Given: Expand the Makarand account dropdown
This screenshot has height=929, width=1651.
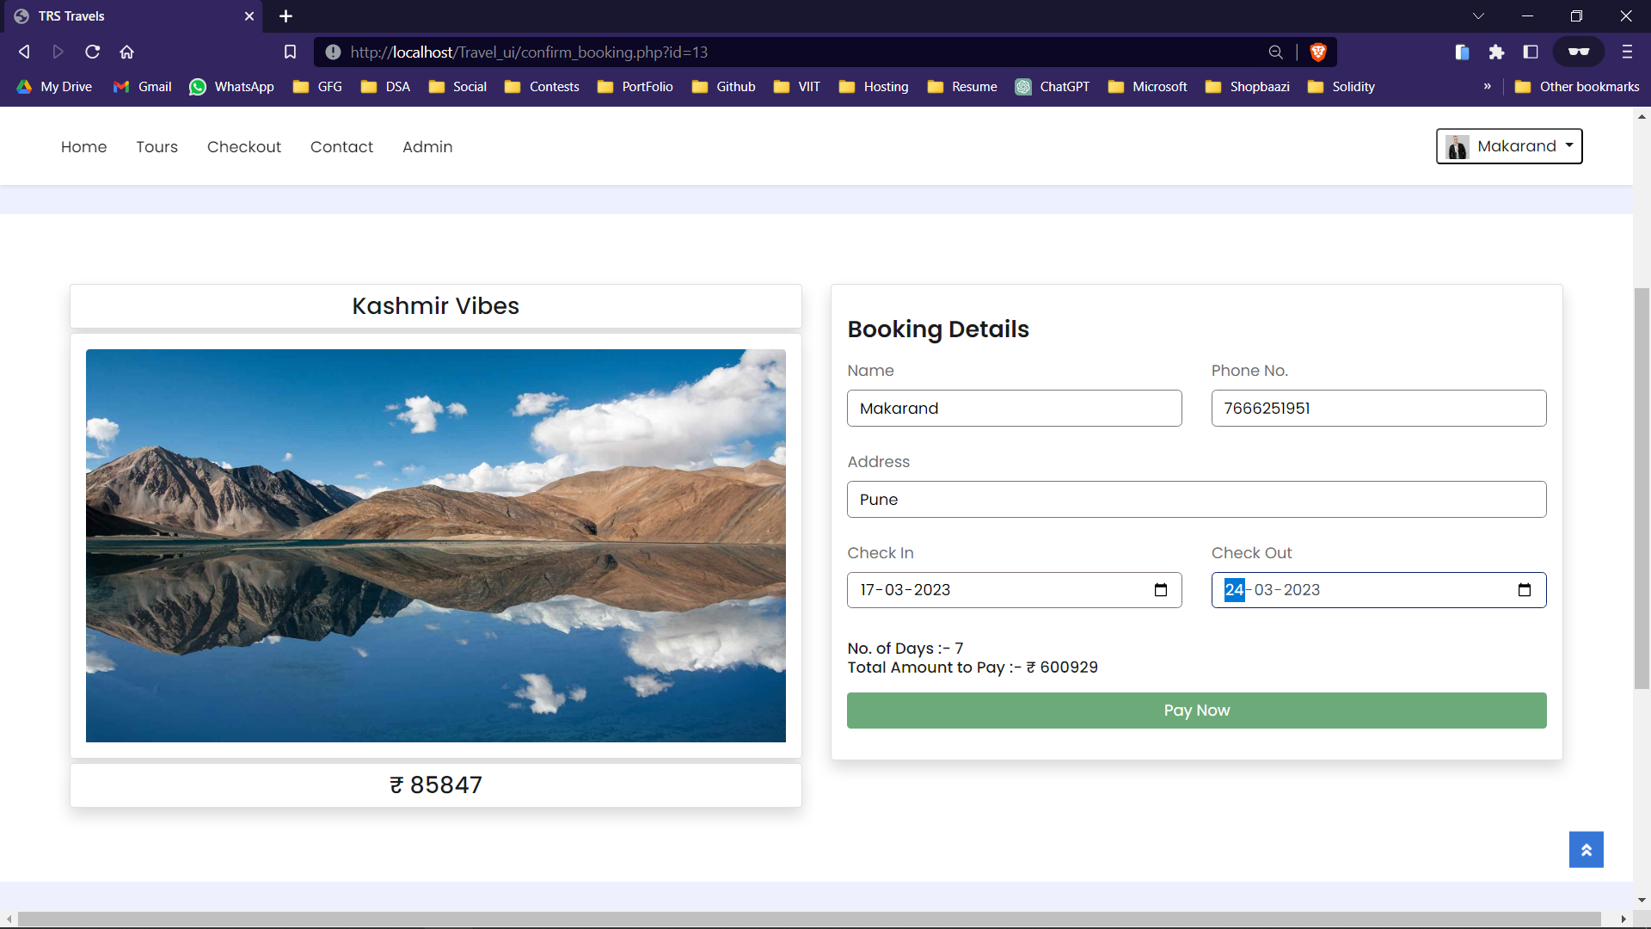Looking at the screenshot, I should point(1508,146).
